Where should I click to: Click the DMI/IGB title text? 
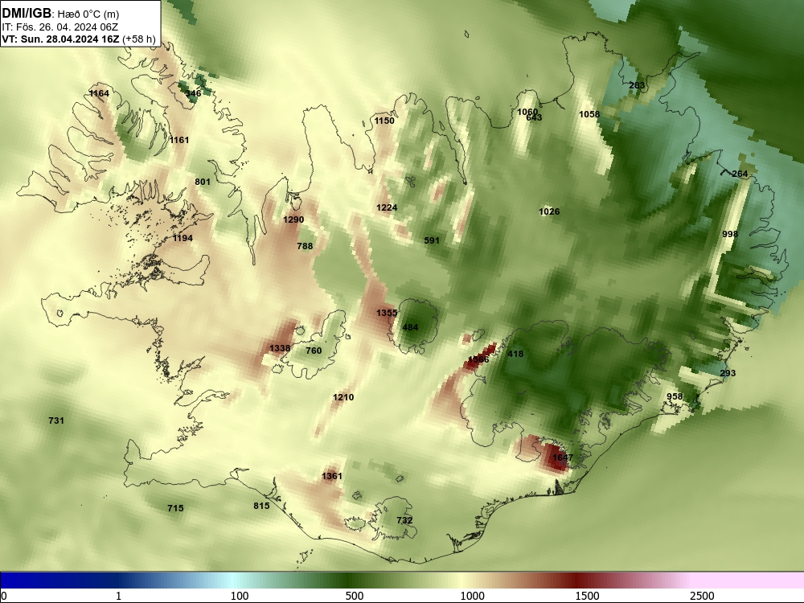[x=27, y=14]
